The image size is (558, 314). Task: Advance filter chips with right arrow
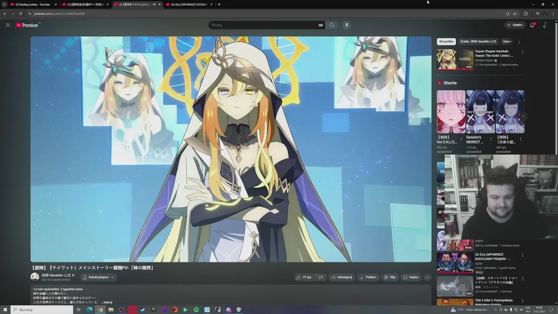click(x=519, y=42)
